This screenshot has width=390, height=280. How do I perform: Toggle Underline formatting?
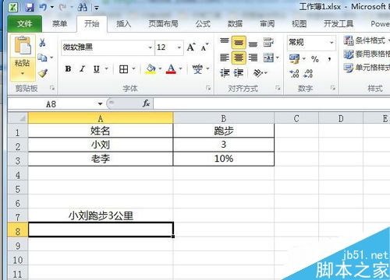[97, 69]
